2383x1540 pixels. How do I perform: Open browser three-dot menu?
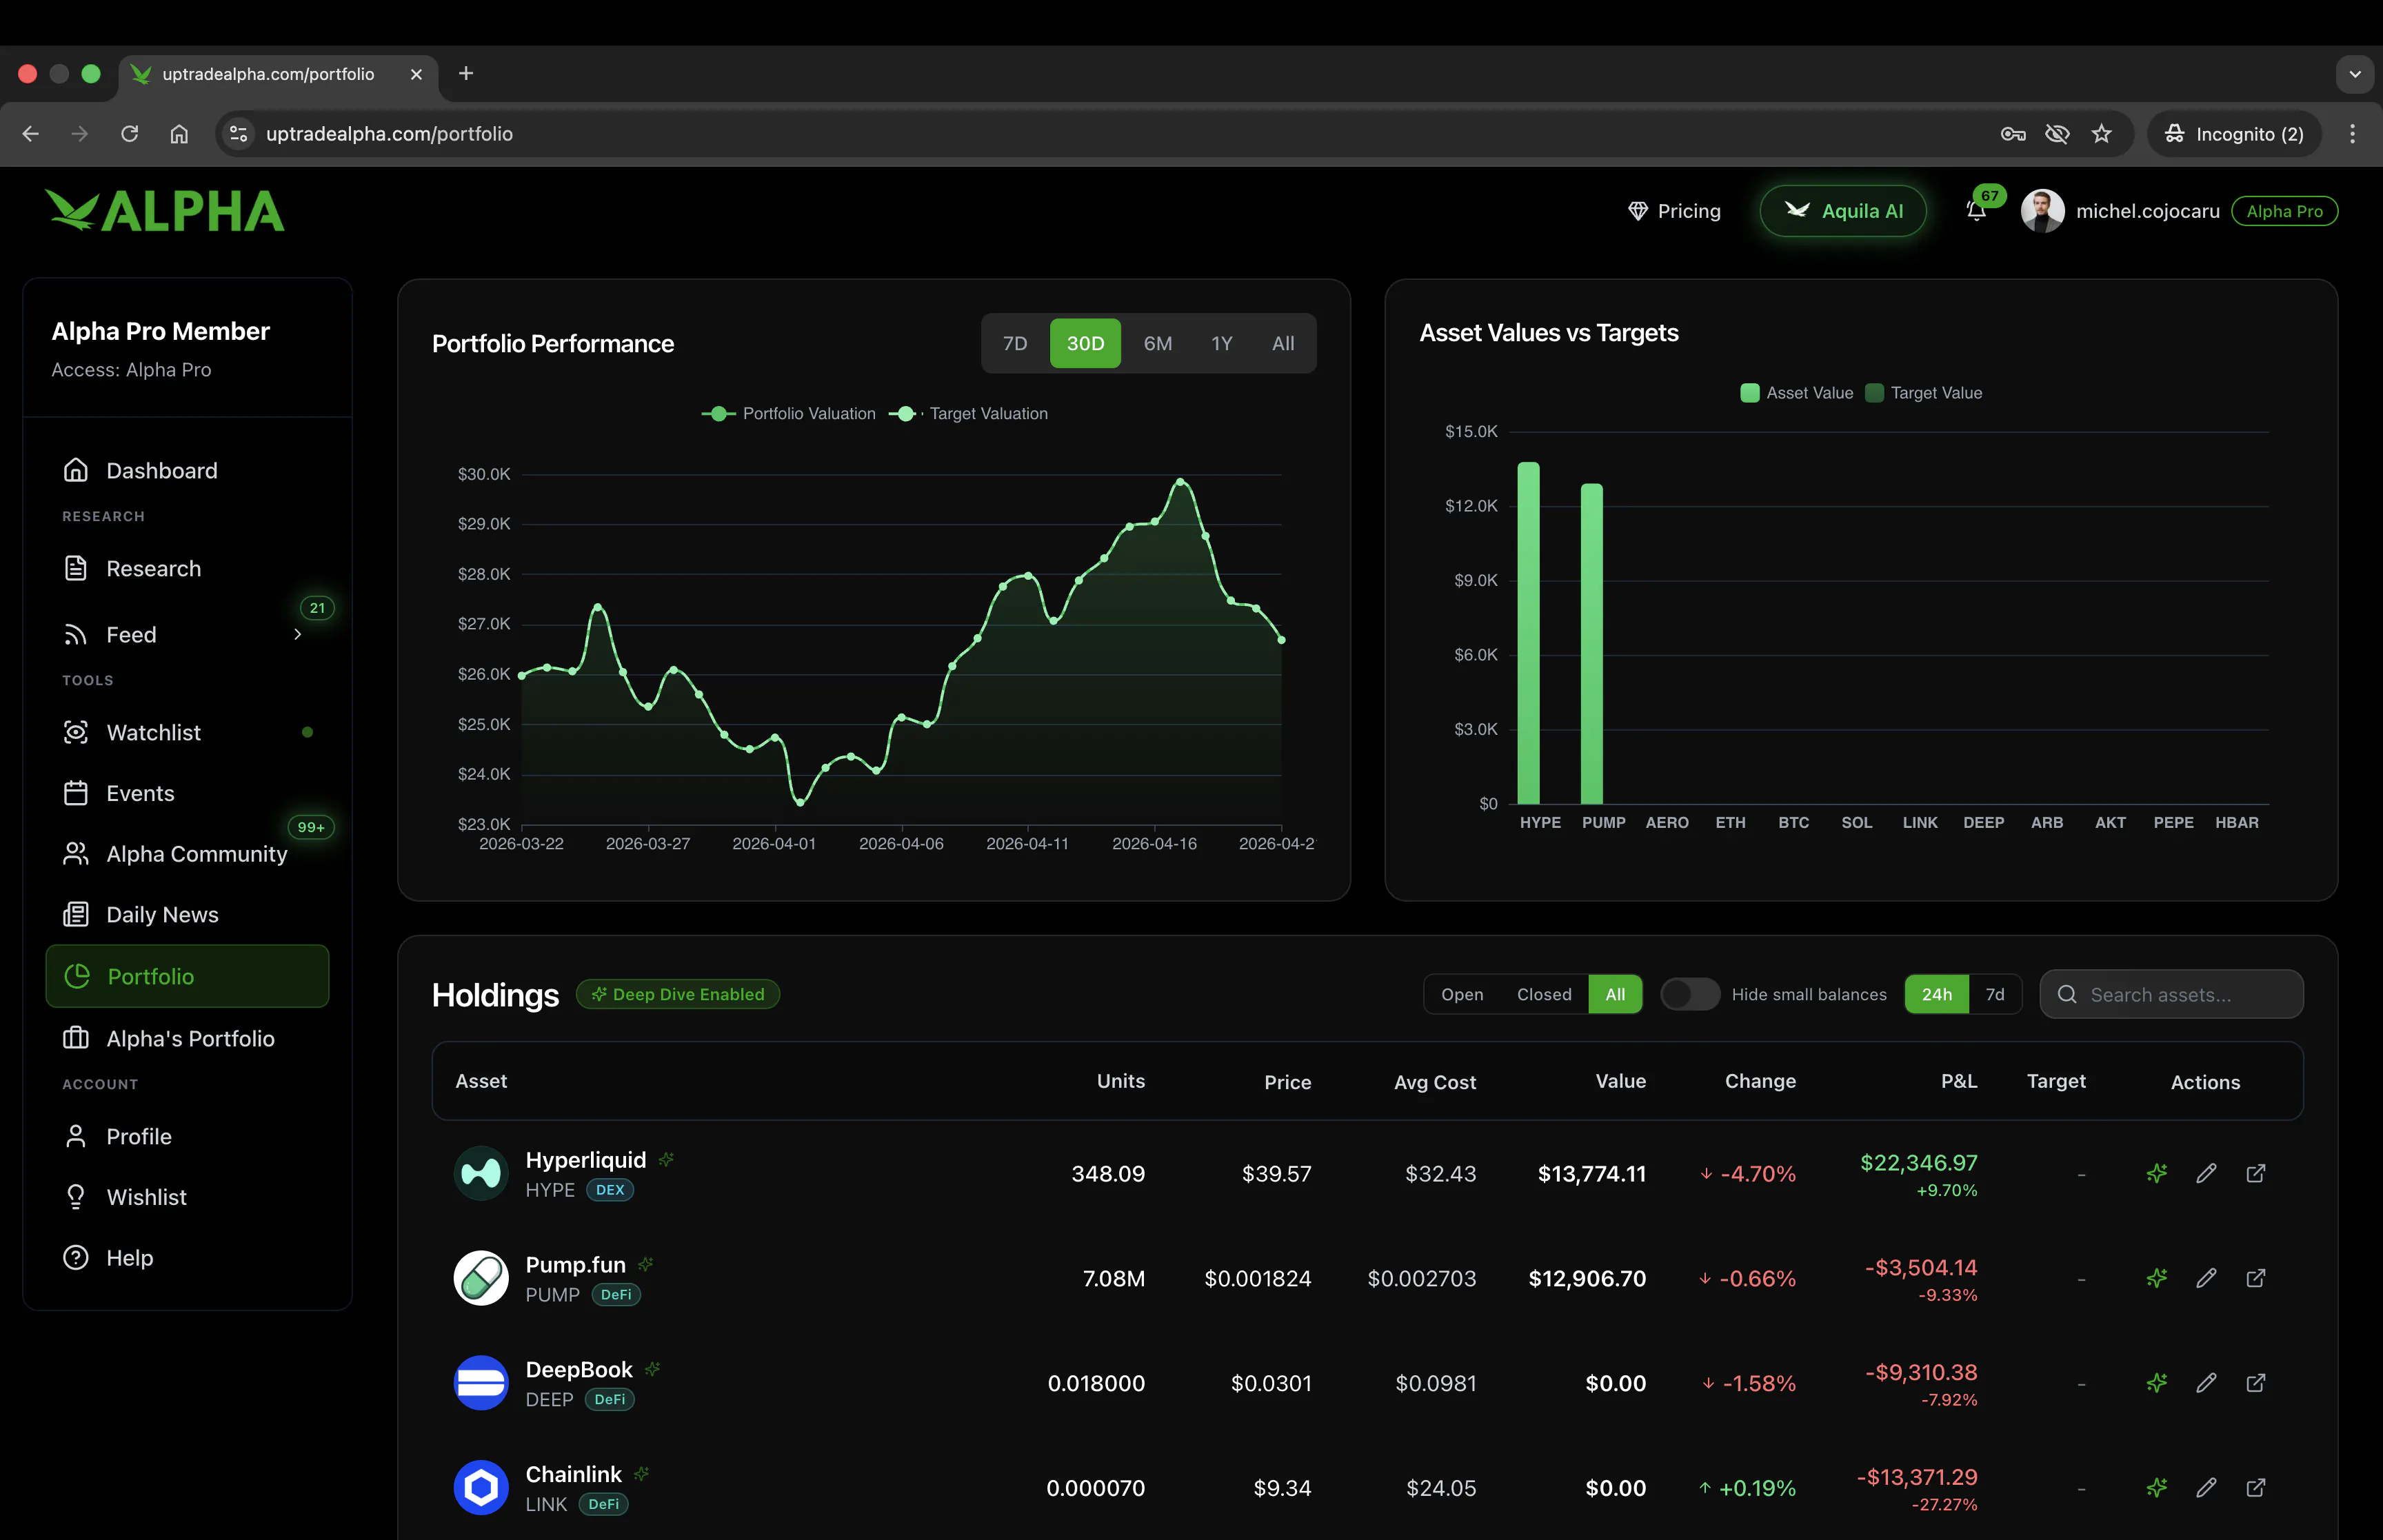tap(2352, 134)
